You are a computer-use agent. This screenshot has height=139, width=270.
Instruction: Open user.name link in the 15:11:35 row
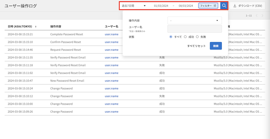[112, 58]
